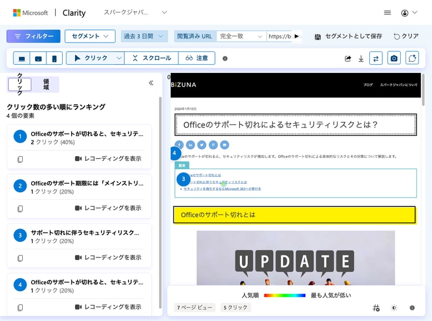Click copy icon in ranking card 2

[x=20, y=209]
